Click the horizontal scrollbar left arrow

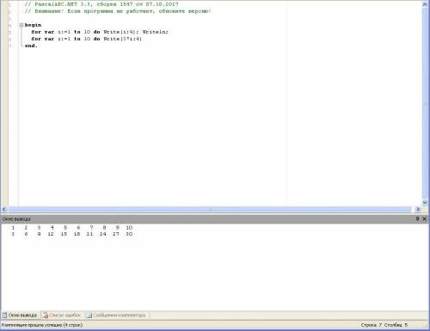(x=4, y=210)
